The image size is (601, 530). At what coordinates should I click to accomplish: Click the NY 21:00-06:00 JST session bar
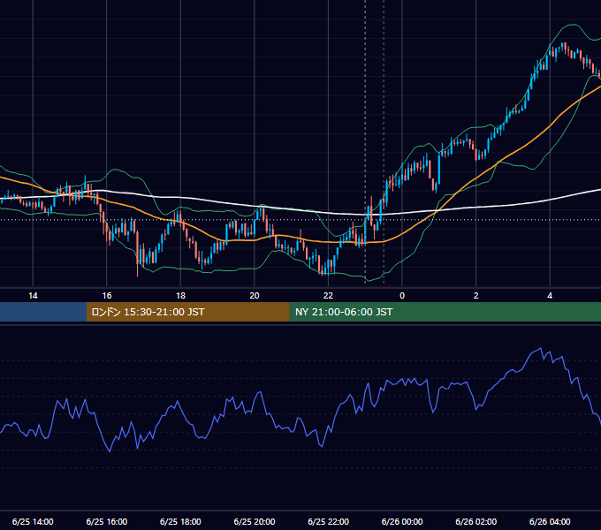tap(445, 312)
